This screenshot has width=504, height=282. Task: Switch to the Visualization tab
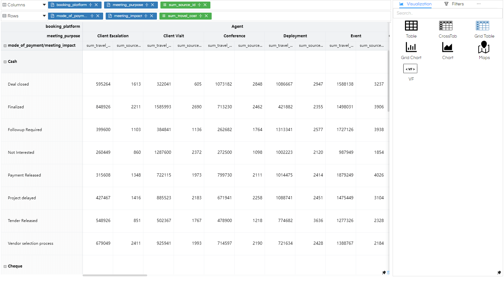pos(415,4)
